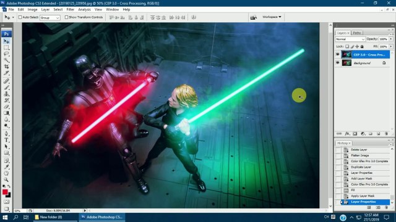Select the Path Selection tool
Screen dimensions: 396x222
coord(6,147)
